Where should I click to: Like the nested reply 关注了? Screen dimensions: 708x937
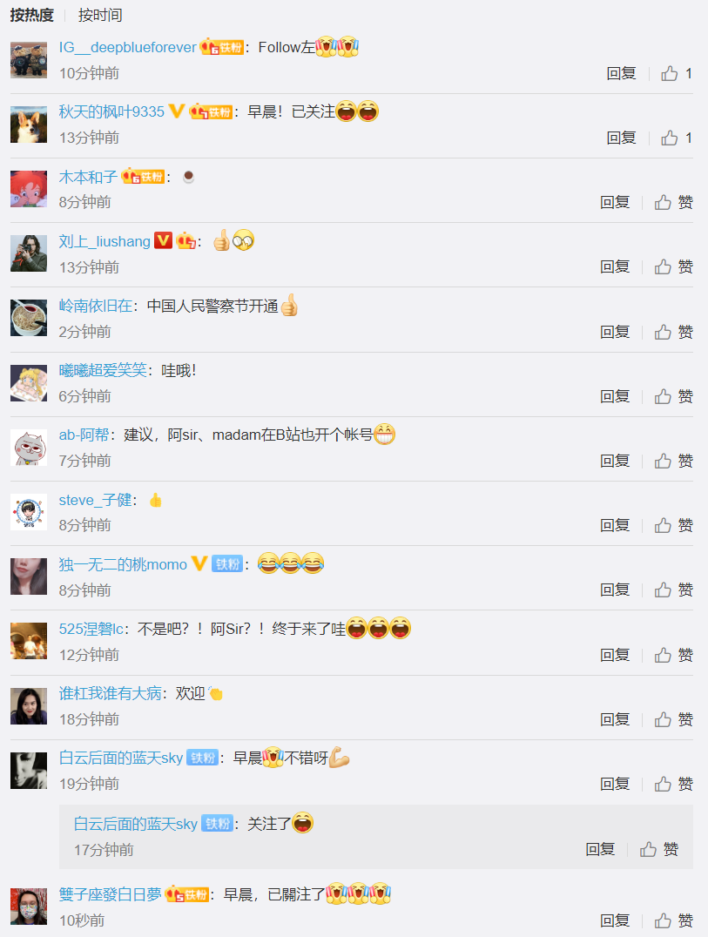click(x=659, y=849)
